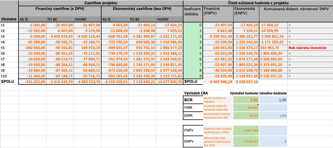Select the 'Ekonomický cashflow (bez DPH)' header cell
The height and width of the screenshot is (148, 333).
142,10
